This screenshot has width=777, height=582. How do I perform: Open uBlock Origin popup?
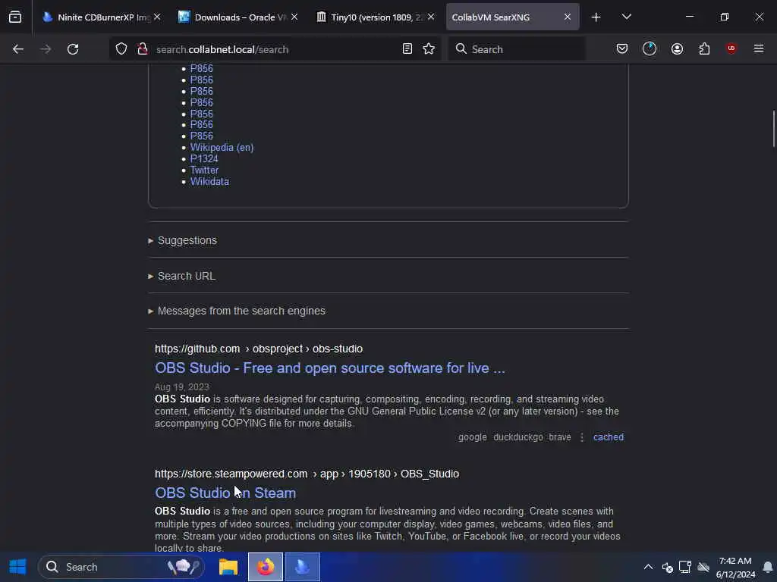731,48
